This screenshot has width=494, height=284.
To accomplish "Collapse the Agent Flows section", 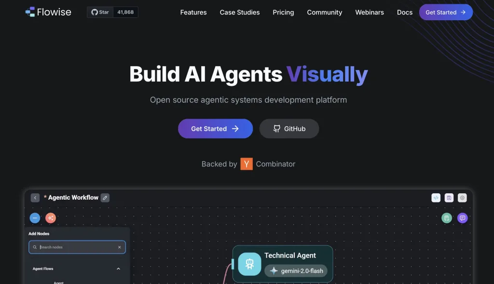I will click(118, 269).
